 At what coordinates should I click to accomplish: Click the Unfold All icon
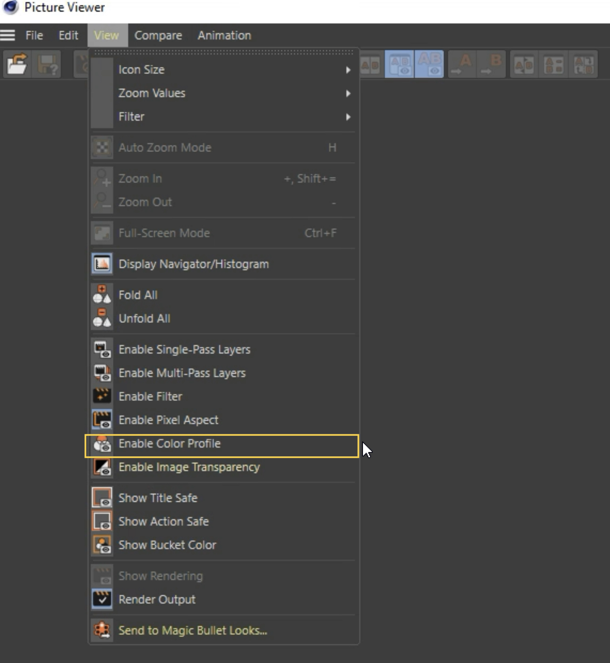[x=102, y=318]
